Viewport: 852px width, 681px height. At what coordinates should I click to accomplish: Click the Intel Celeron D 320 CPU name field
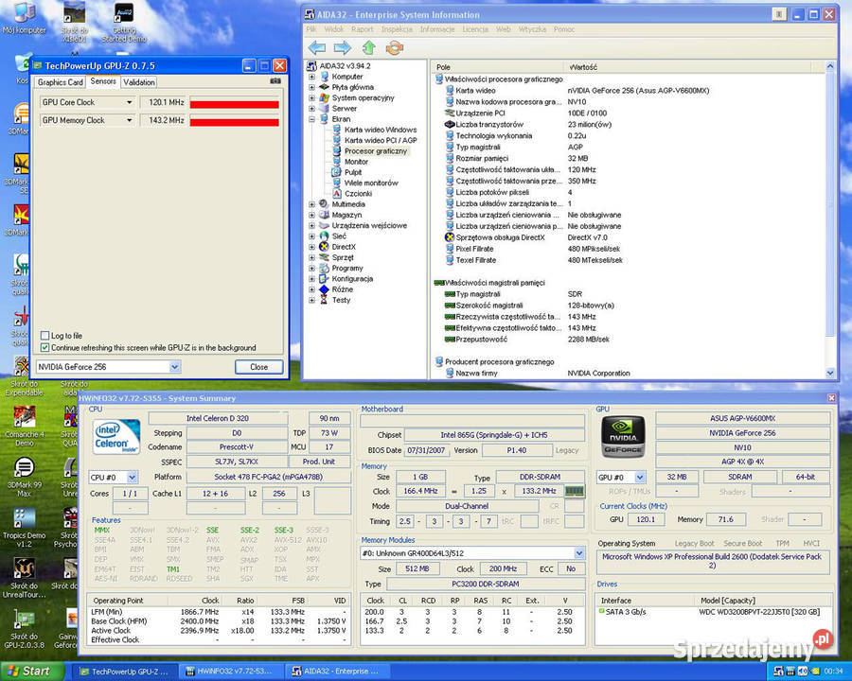coord(218,418)
